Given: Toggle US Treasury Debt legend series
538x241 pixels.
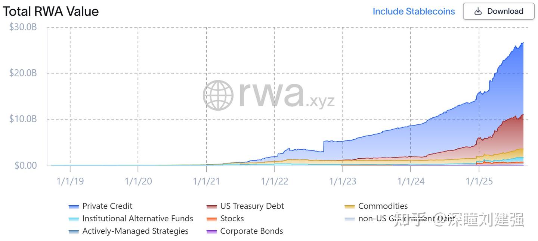Looking at the screenshot, I should tap(252, 206).
